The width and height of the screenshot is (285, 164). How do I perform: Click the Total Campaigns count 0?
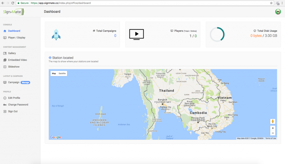[x=115, y=36]
